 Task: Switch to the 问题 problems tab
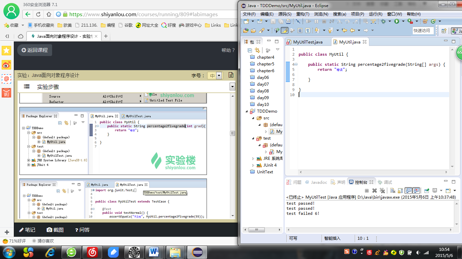click(x=294, y=182)
